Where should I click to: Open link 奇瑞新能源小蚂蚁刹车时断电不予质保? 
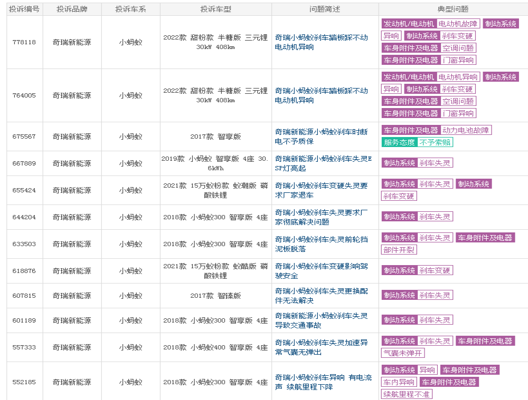[x=321, y=136]
